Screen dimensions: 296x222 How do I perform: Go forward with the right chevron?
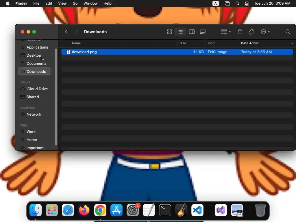tap(77, 32)
